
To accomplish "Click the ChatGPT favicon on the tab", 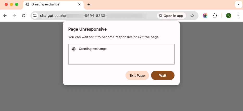I will pyautogui.click(x=27, y=4).
